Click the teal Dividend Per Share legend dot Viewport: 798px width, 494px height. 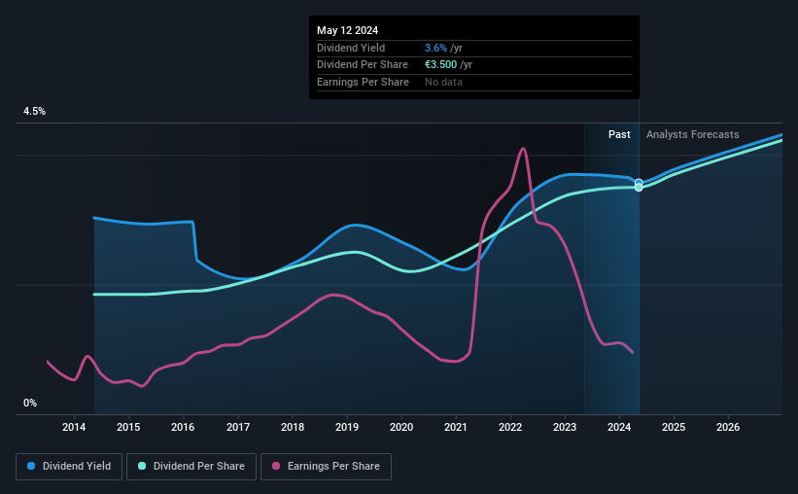[142, 466]
